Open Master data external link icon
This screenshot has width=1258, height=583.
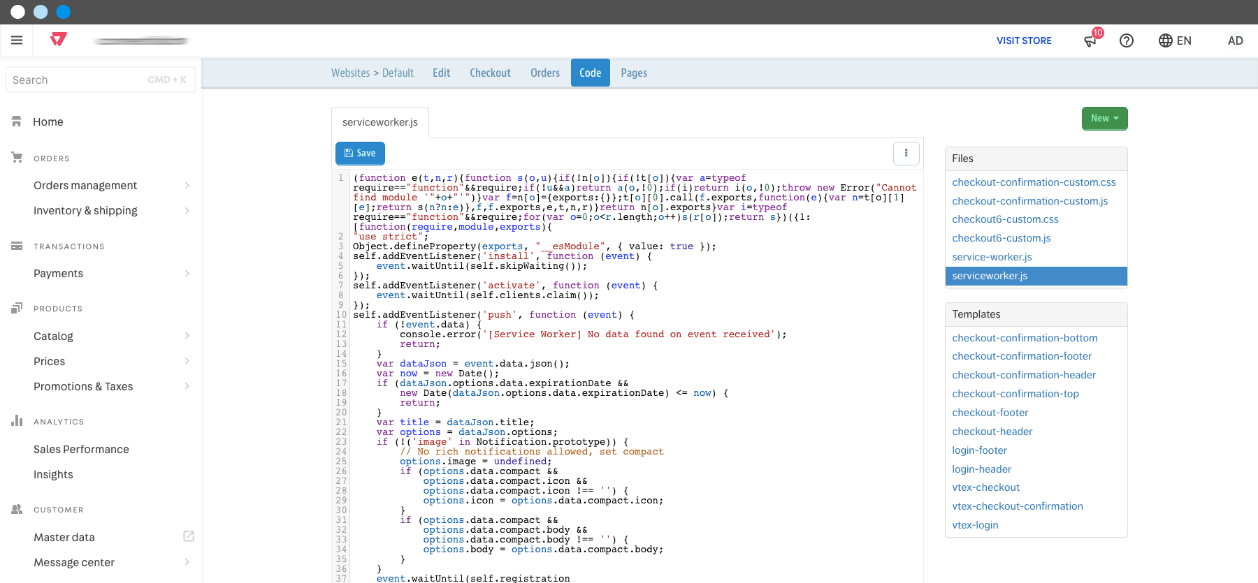[x=189, y=536]
